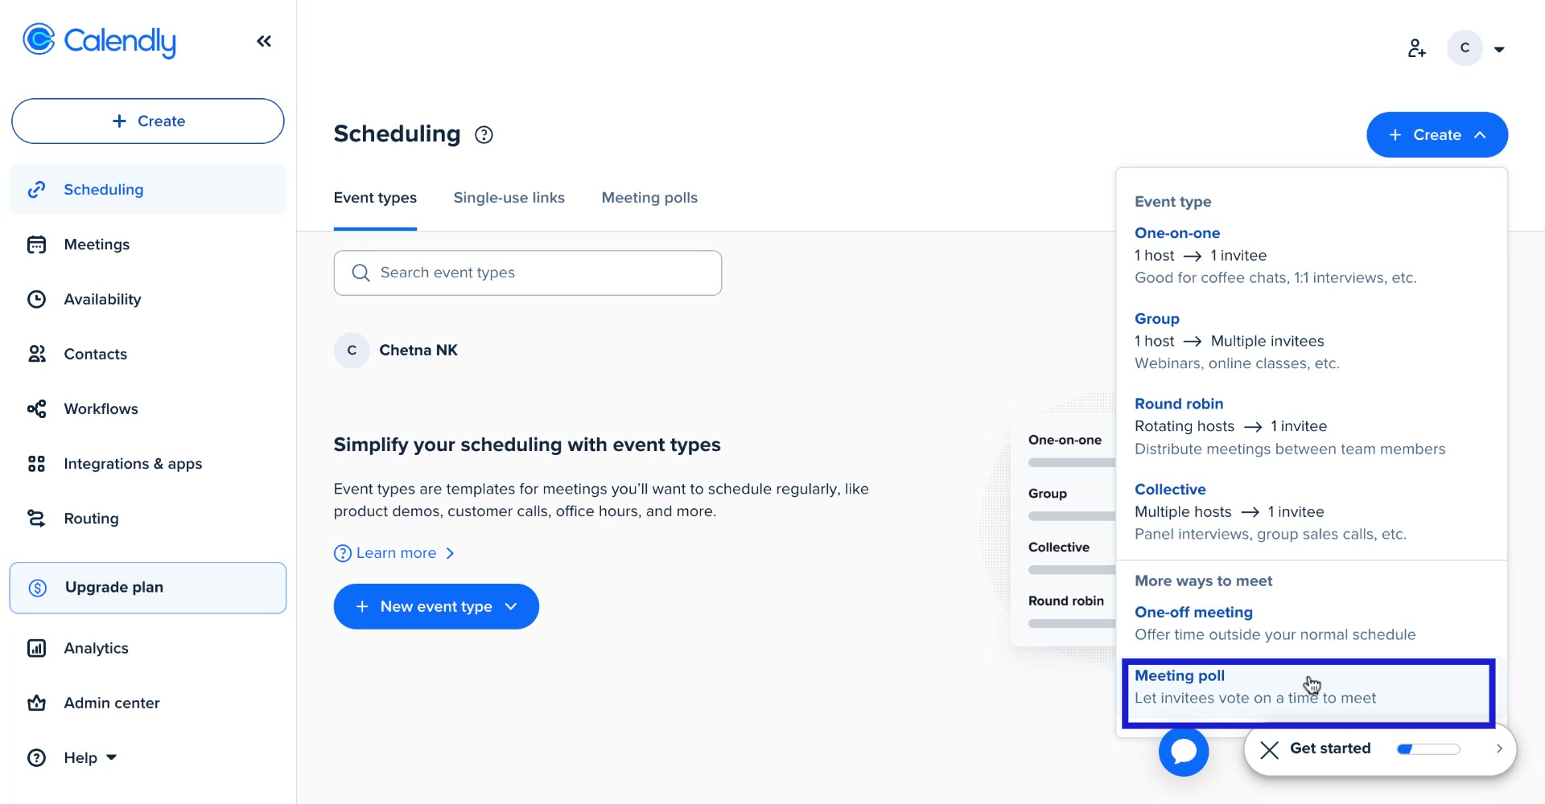Open the Scheduling help question-mark icon
This screenshot has width=1545, height=804.
(484, 135)
